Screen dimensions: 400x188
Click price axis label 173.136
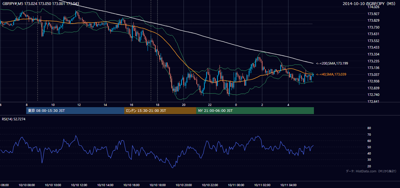pyautogui.click(x=373, y=68)
